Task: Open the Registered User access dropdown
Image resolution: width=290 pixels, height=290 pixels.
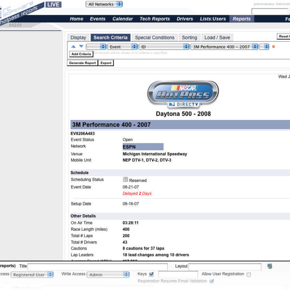Action: click(x=32, y=275)
